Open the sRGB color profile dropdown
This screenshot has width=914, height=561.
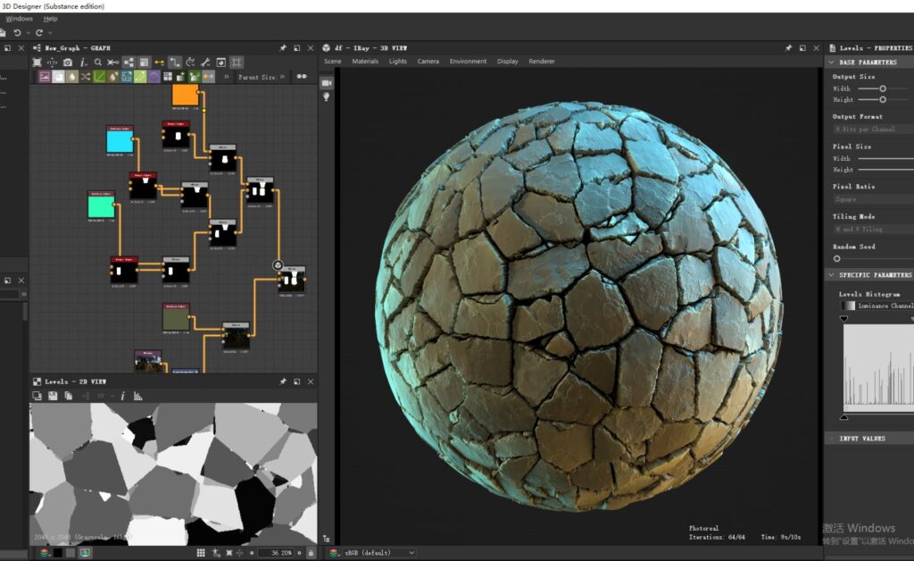click(x=370, y=553)
